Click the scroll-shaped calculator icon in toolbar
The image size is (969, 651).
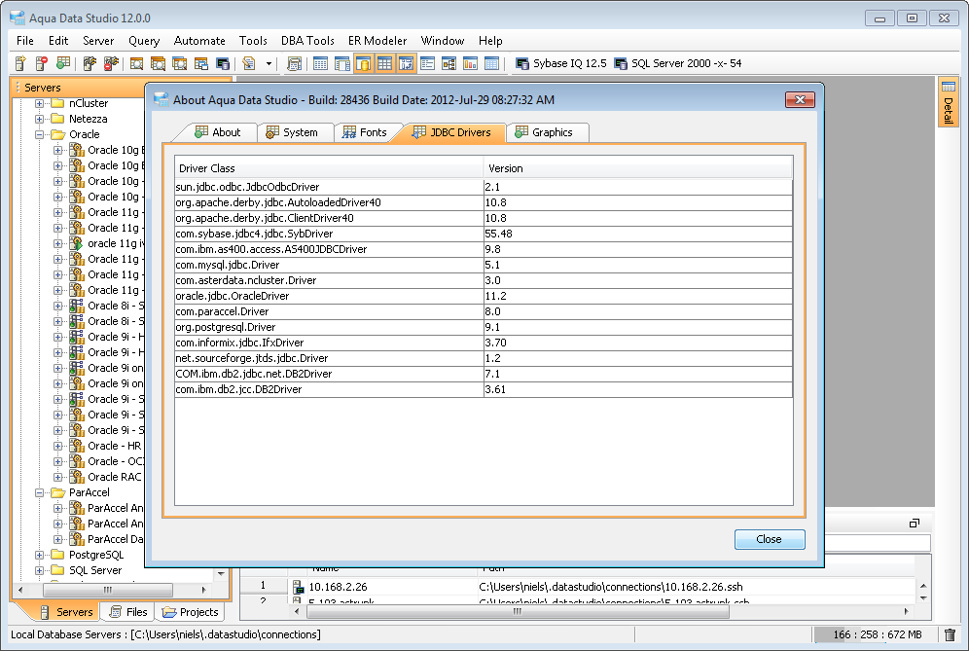295,63
